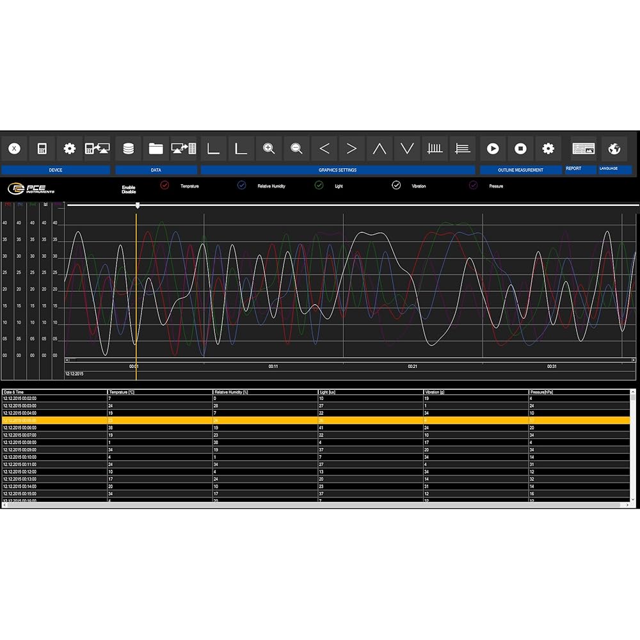The height and width of the screenshot is (640, 640).
Task: Select the Outline Measurement section label
Action: tap(520, 170)
